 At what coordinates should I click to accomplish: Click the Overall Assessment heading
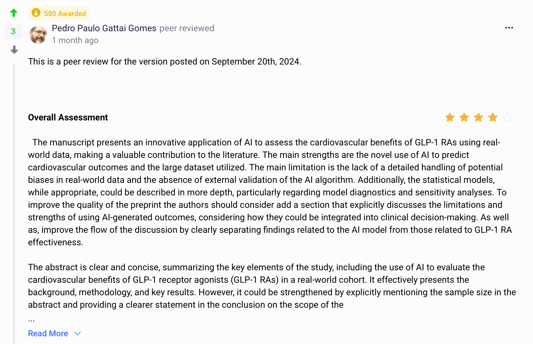point(68,117)
